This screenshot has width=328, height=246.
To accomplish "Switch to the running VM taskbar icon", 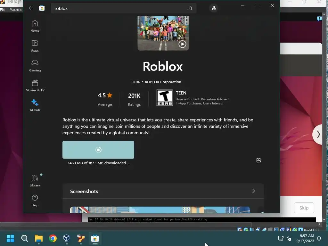I will tap(81, 238).
